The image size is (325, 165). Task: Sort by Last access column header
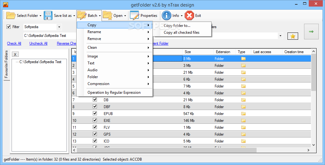click(267, 52)
